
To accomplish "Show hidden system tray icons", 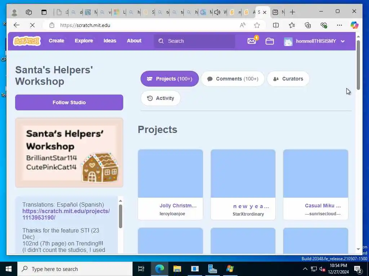I will point(305,269).
